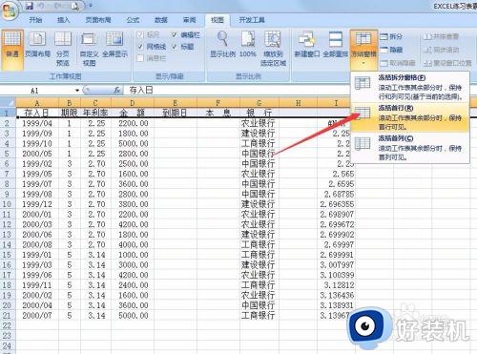This screenshot has width=477, height=354.
Task: Click the Undo icon in quick access toolbar
Action: tap(41, 6)
